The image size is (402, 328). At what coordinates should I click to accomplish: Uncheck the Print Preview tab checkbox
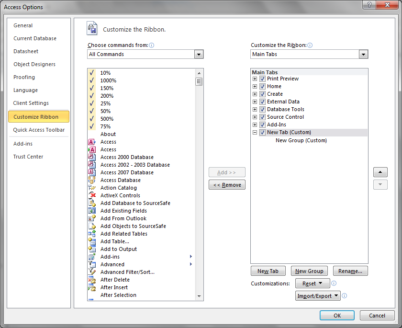click(262, 79)
